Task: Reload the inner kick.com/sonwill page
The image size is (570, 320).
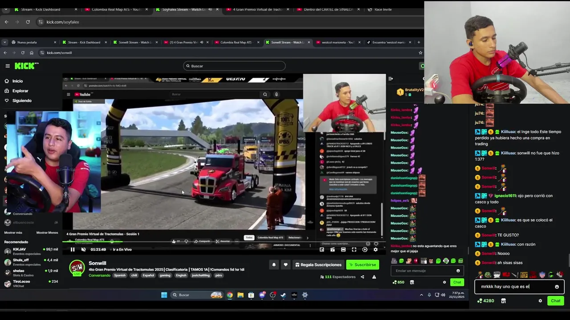Action: [x=23, y=52]
